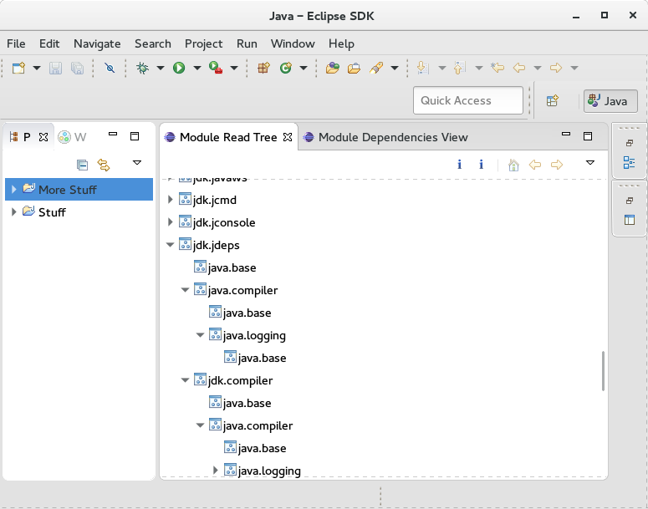This screenshot has width=648, height=509.
Task: Open the External Tools dropdown arrow
Action: [x=234, y=69]
